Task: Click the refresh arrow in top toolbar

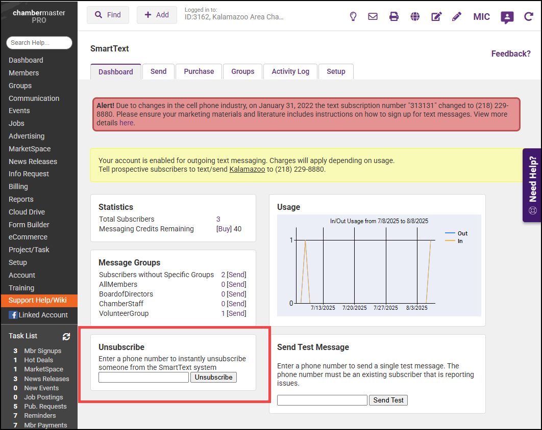Action: click(529, 17)
